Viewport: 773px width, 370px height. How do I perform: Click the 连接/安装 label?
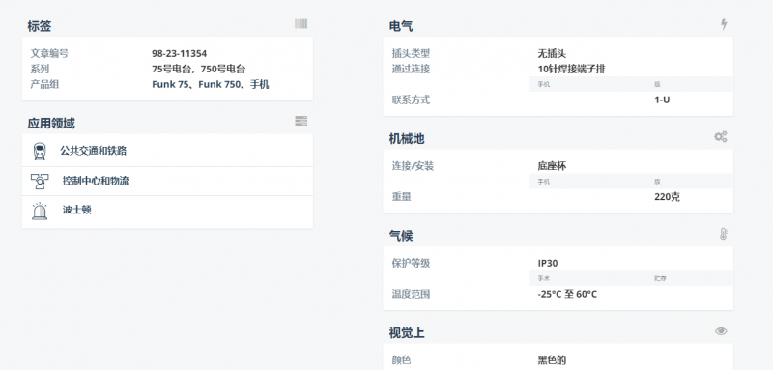point(414,166)
